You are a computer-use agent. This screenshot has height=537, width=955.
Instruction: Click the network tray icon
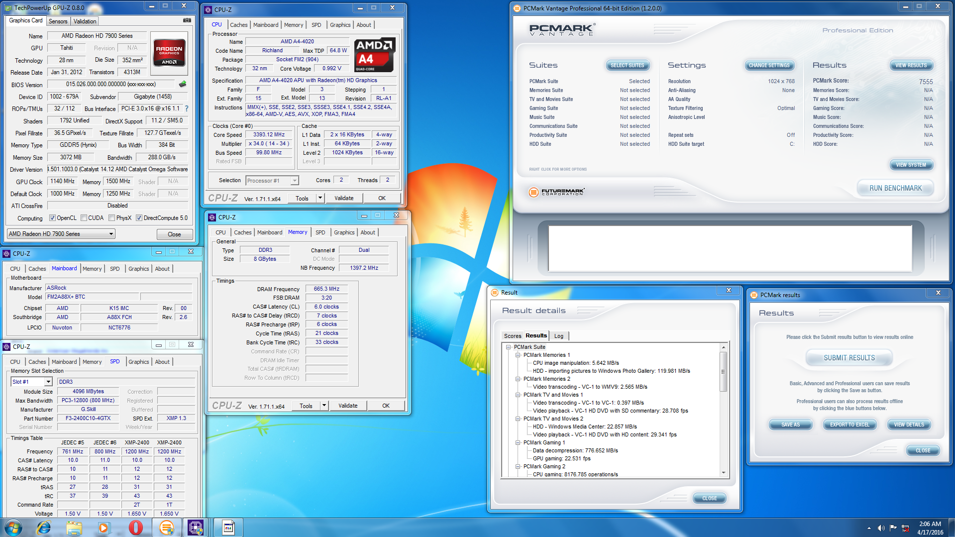905,528
